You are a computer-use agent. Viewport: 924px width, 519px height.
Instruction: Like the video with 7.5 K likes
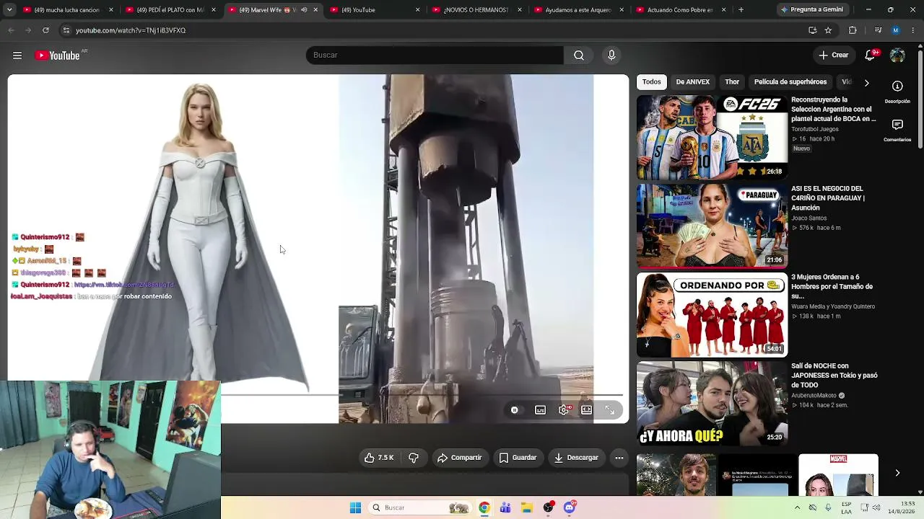click(x=379, y=458)
